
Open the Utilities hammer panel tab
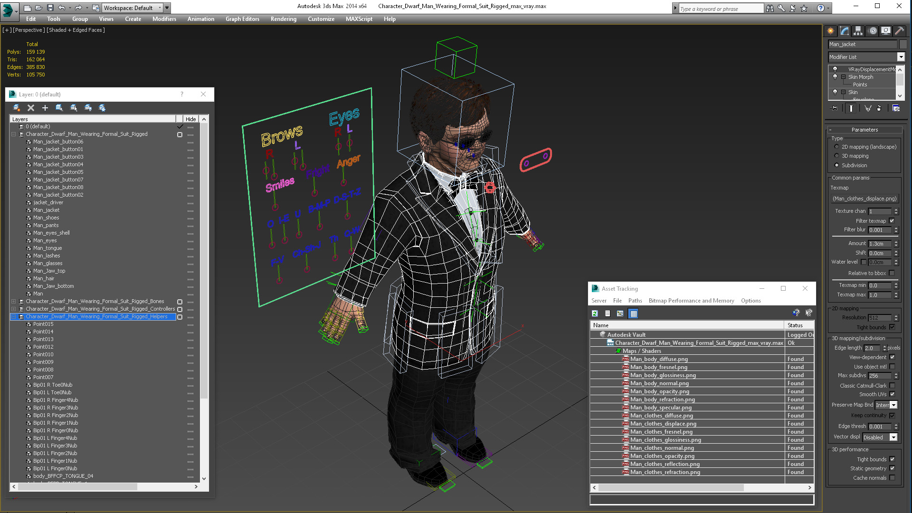pyautogui.click(x=899, y=31)
